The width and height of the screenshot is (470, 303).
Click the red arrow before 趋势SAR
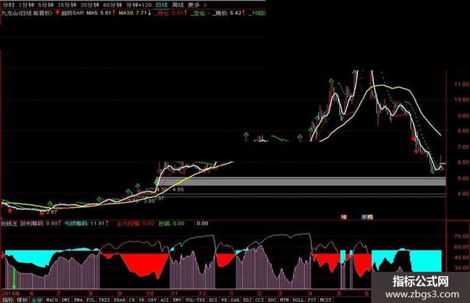coord(57,12)
